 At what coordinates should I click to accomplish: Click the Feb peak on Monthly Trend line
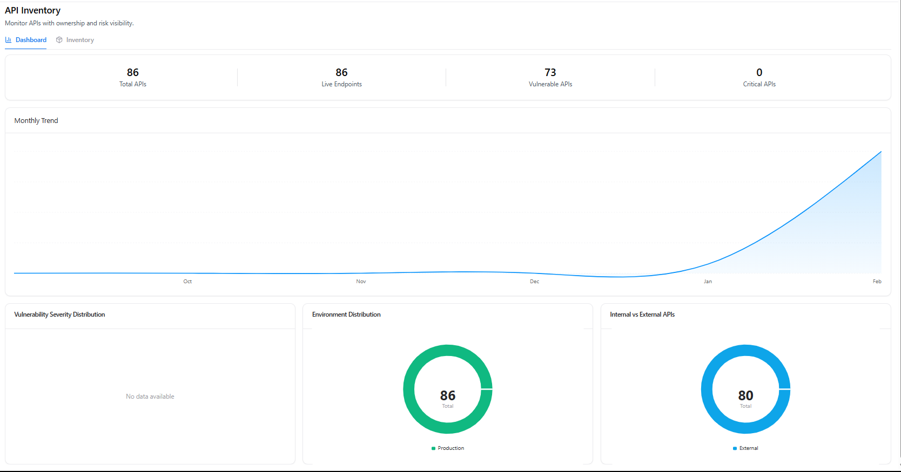pos(880,152)
